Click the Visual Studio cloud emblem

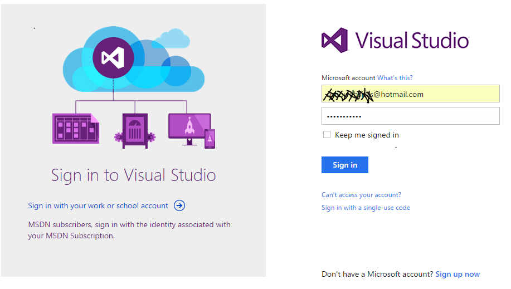click(113, 58)
